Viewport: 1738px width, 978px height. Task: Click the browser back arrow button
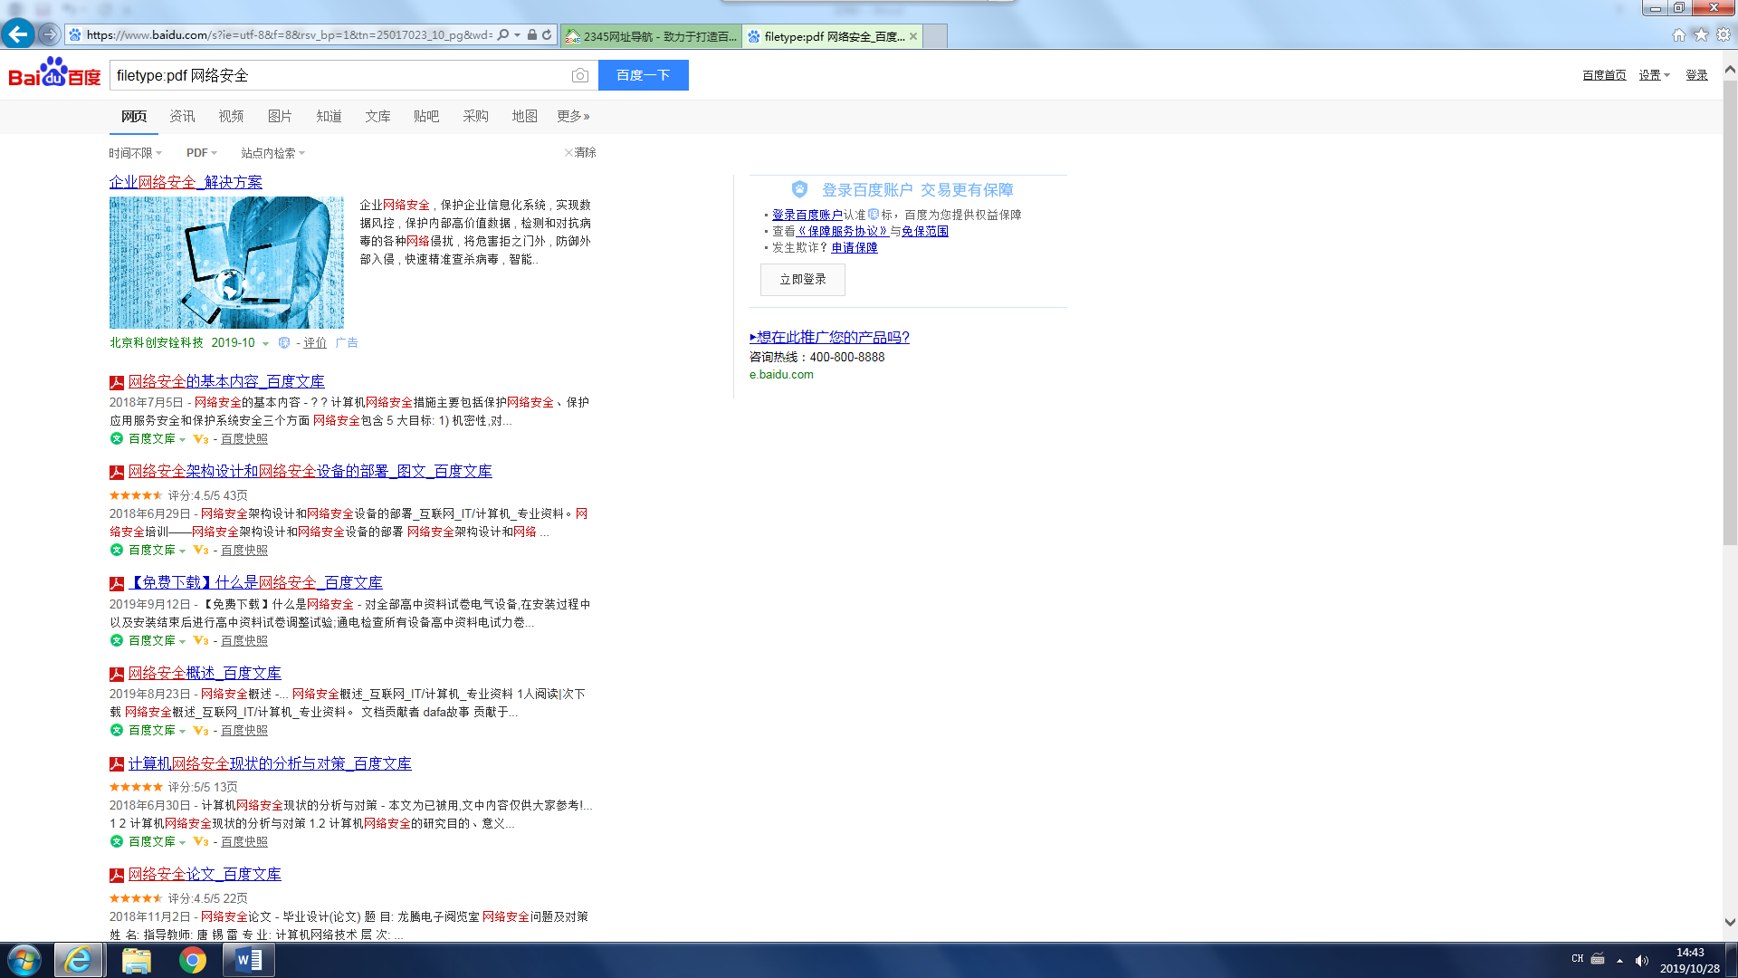17,34
